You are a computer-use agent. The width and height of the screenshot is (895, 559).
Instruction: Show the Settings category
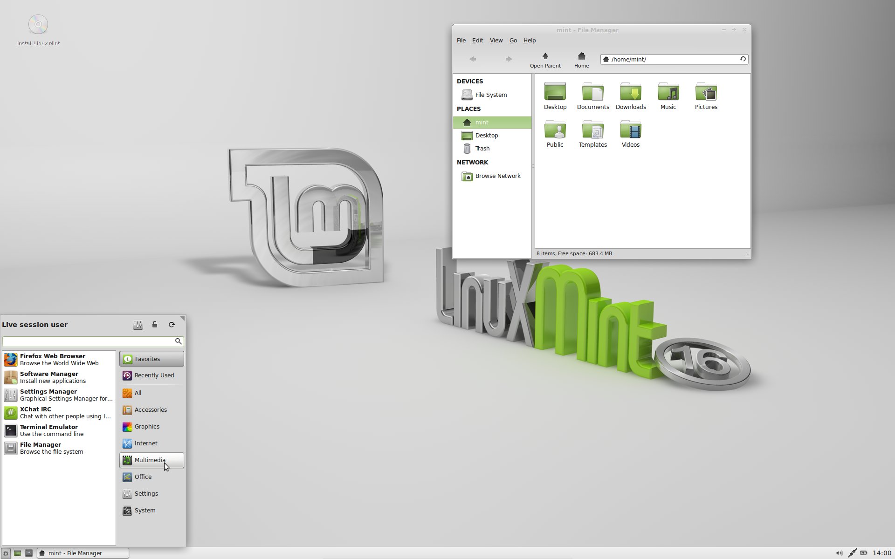pyautogui.click(x=151, y=494)
